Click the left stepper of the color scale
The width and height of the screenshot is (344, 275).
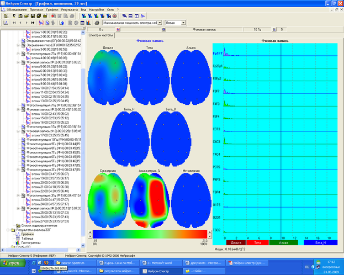point(90,234)
